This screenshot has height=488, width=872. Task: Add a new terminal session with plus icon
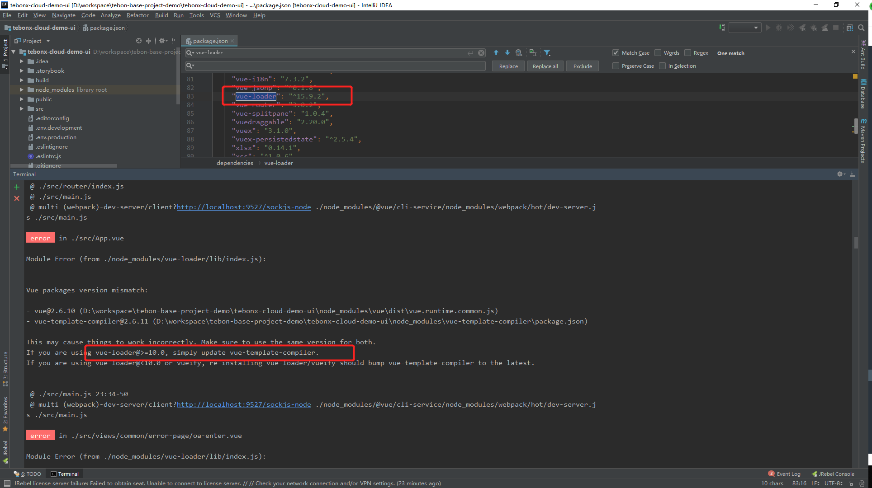coord(17,187)
